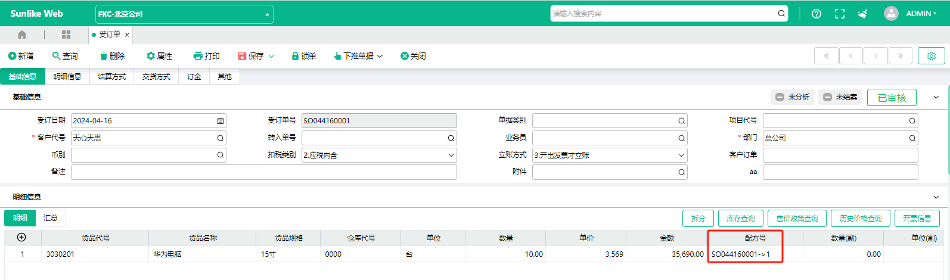The image size is (950, 280).
Task: Open the home page icon
Action: 22,35
